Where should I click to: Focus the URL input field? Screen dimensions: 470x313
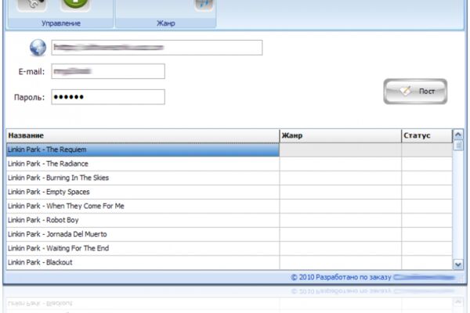157,48
